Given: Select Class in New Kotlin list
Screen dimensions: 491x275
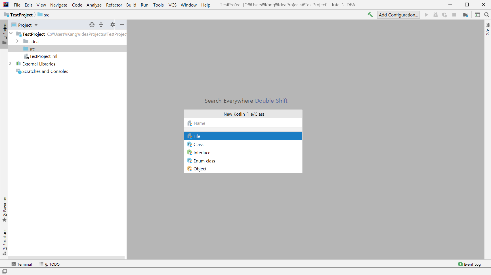Looking at the screenshot, I should coord(243,144).
